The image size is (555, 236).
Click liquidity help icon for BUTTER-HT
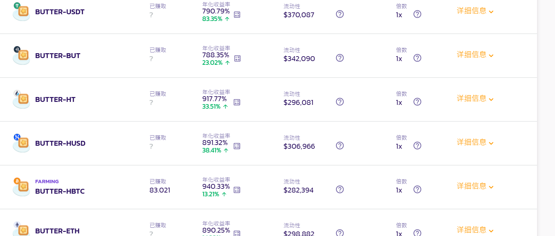click(340, 102)
